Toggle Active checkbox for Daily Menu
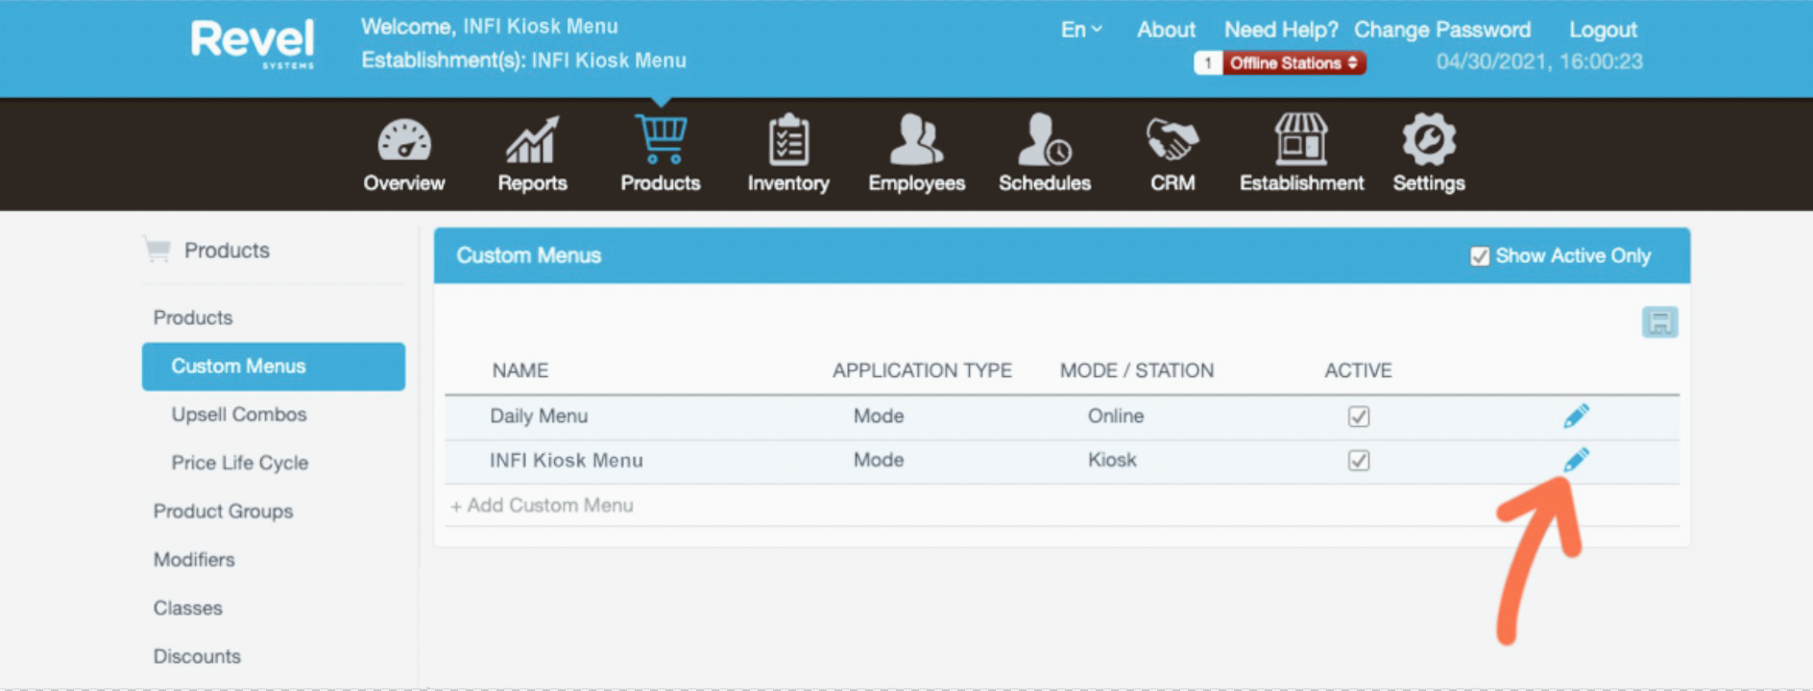This screenshot has width=1813, height=691. click(1358, 417)
